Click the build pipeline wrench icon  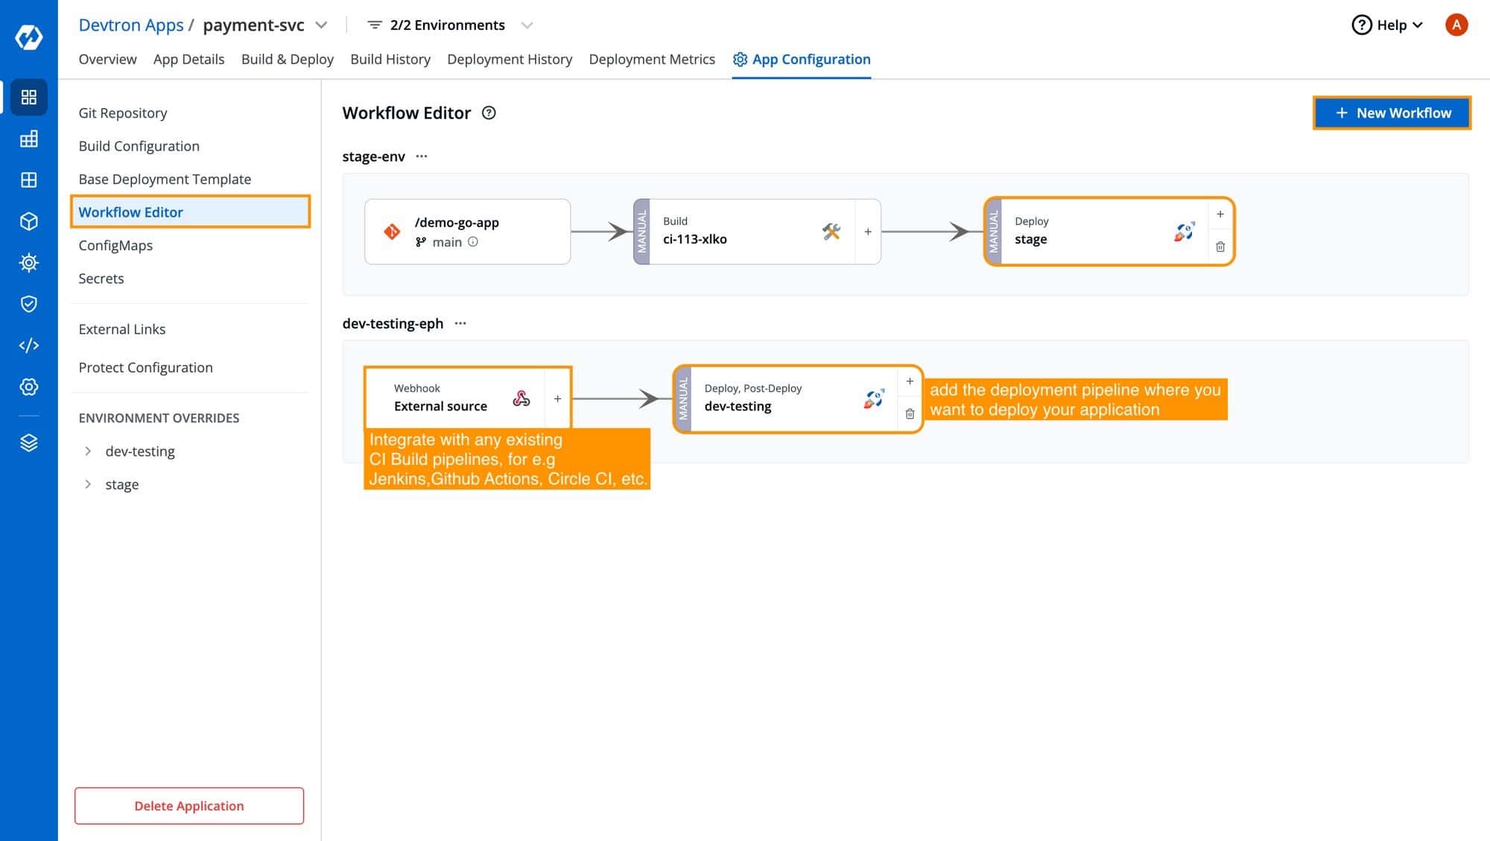point(829,230)
